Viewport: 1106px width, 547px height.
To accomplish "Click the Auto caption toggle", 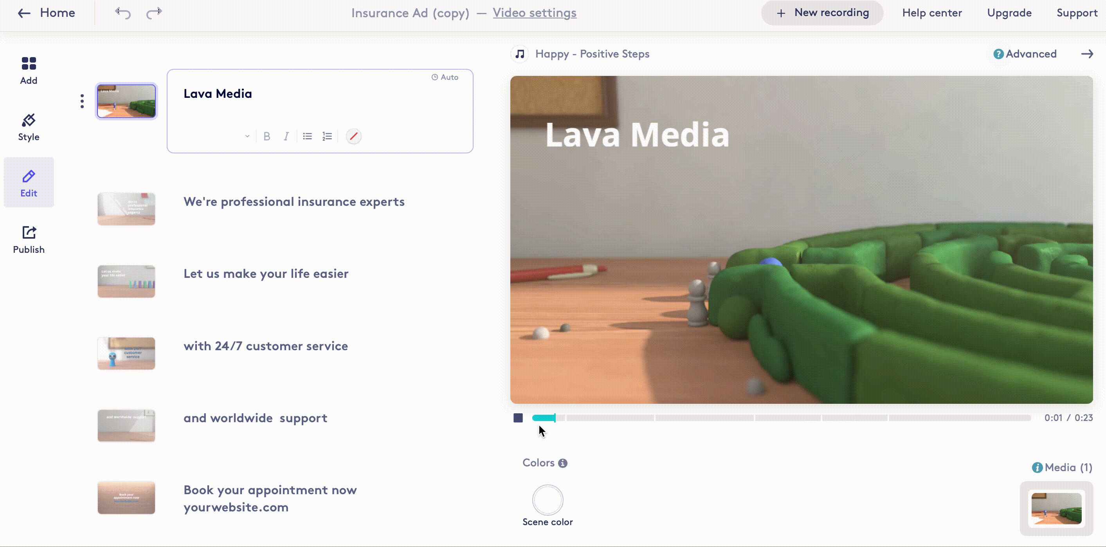I will [x=444, y=77].
